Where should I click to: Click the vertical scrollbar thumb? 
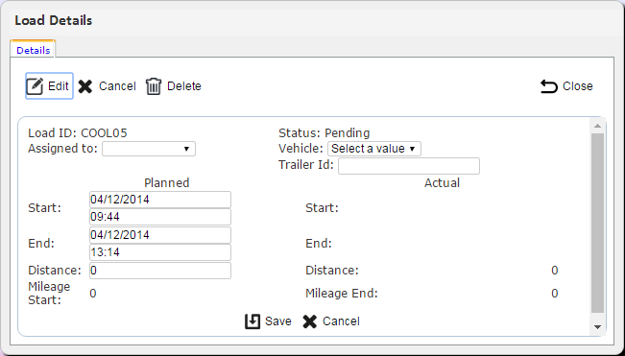pos(597,223)
